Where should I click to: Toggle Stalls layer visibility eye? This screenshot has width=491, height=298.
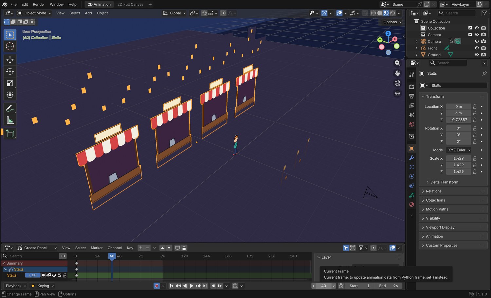(x=54, y=275)
